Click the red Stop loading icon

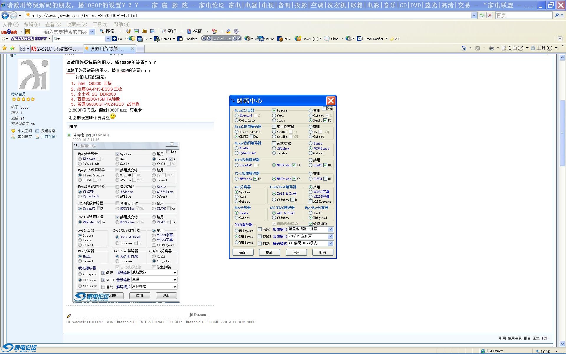tap(490, 15)
